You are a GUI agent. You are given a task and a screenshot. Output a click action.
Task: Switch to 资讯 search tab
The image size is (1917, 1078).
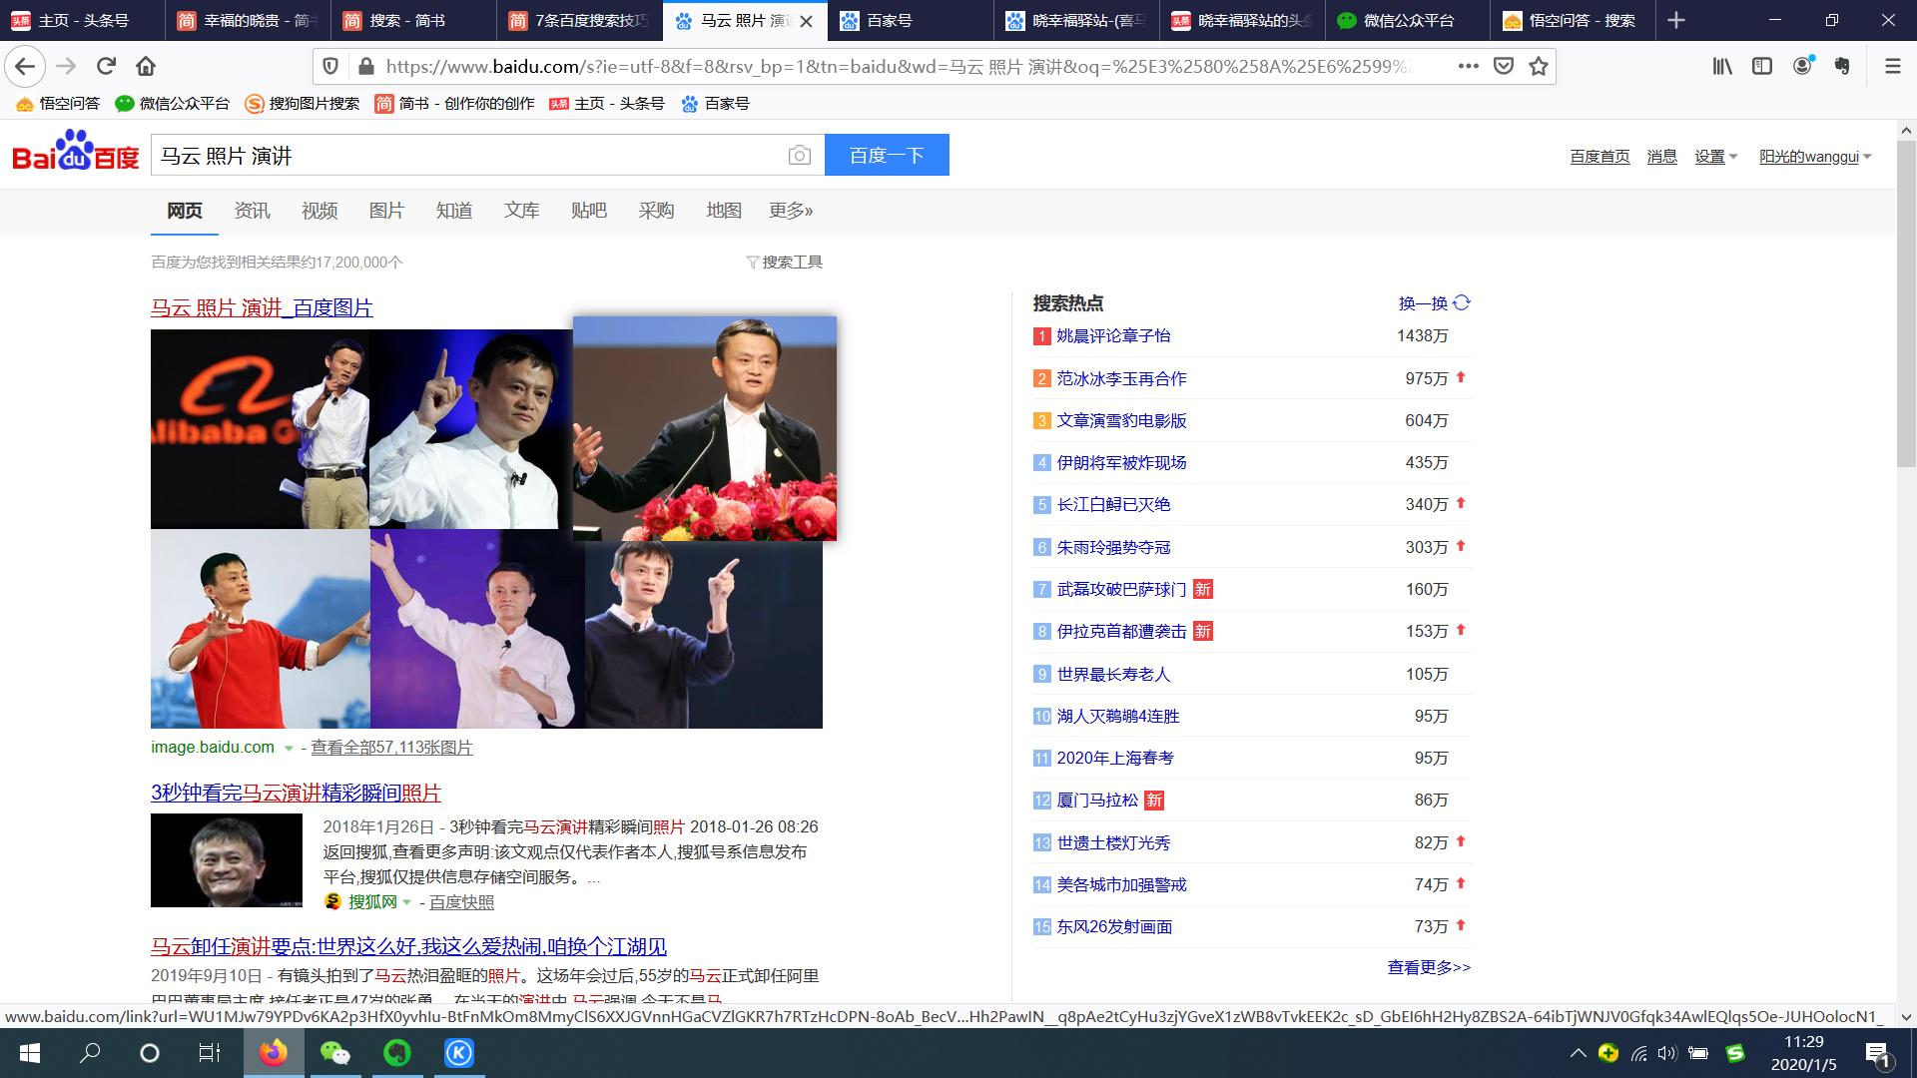[252, 211]
